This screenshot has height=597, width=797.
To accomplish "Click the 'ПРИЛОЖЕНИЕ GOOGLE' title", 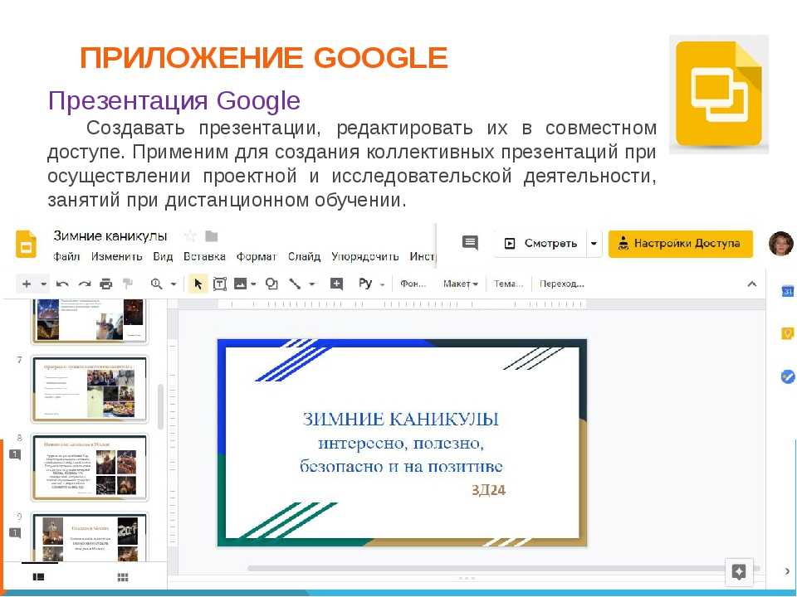I will [264, 57].
